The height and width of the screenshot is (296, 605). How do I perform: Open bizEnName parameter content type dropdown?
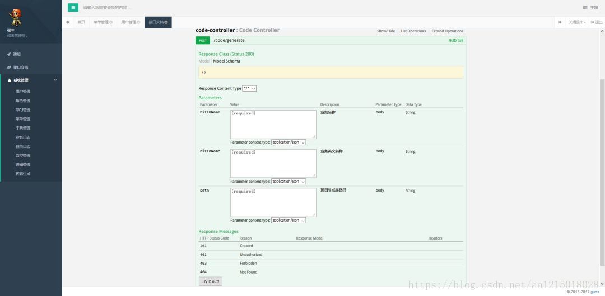288,182
